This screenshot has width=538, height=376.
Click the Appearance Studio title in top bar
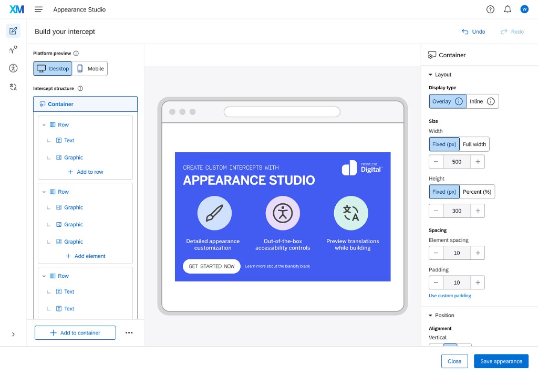point(79,9)
